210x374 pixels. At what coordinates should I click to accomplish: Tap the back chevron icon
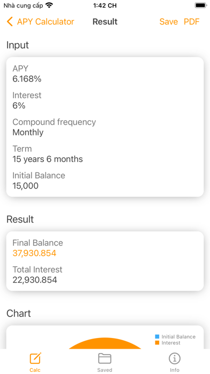tap(10, 21)
